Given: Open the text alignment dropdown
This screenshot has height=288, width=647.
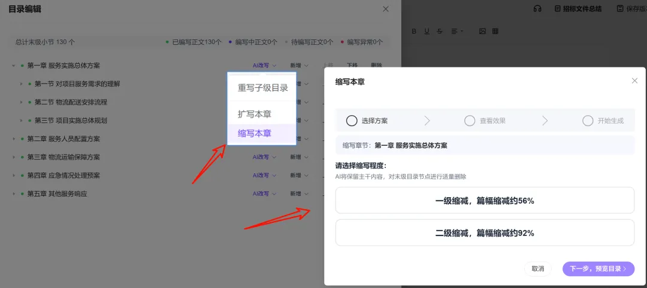Looking at the screenshot, I should [x=456, y=31].
